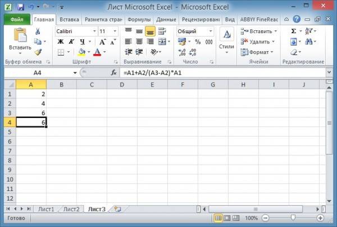
Task: Click the AutoSum sigma icon
Action: coord(294,31)
